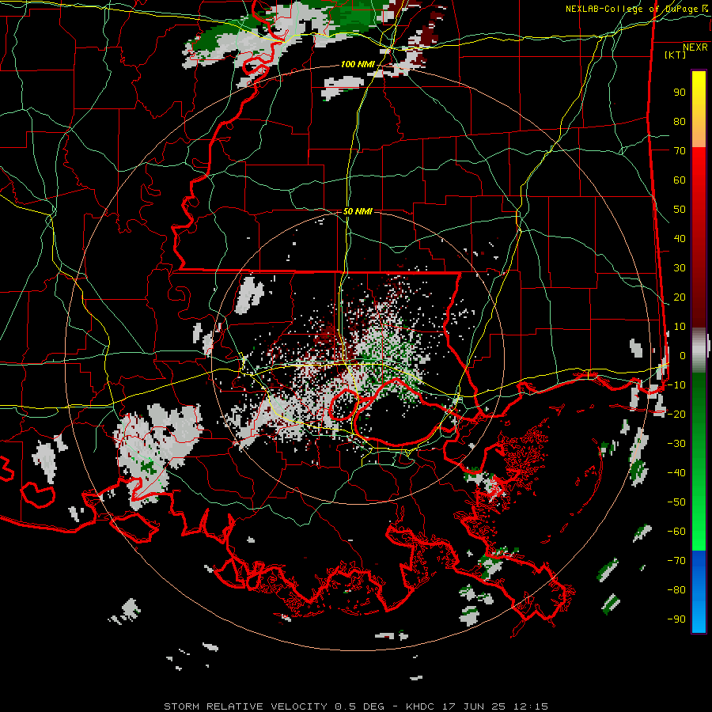Click the 10 value on the velocity scale
The image size is (712, 712).
pos(680,327)
